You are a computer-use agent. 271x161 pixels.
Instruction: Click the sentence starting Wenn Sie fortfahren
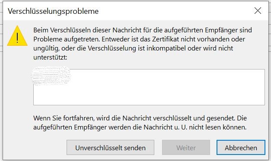click(x=140, y=118)
